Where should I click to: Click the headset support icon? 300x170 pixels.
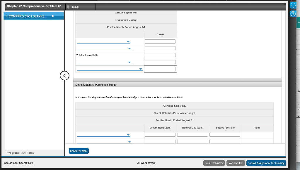pyautogui.click(x=293, y=5)
